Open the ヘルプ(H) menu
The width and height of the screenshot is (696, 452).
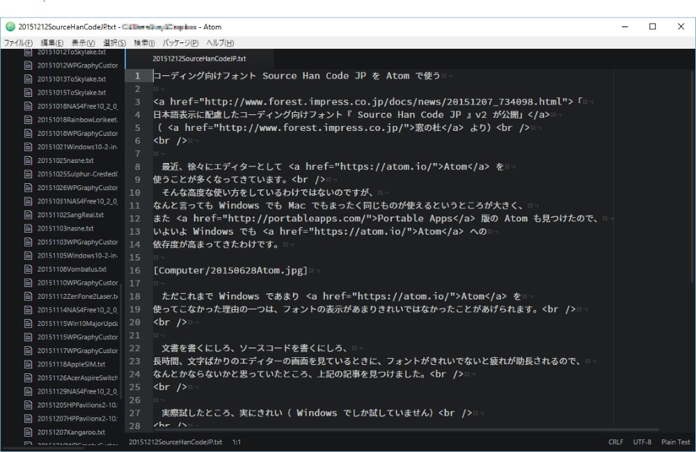coord(220,42)
